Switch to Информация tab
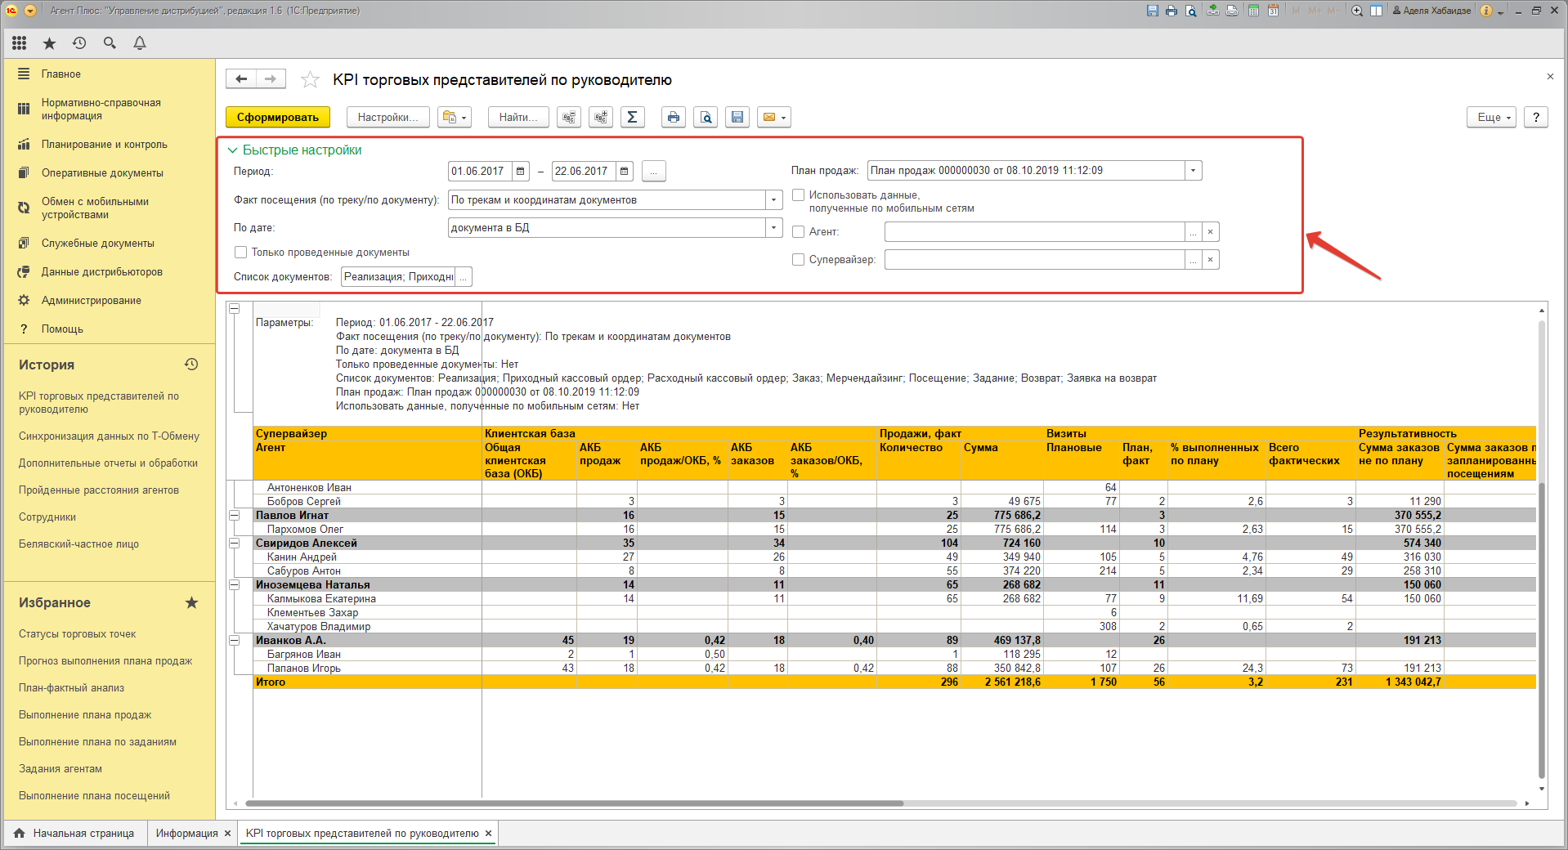 (186, 833)
